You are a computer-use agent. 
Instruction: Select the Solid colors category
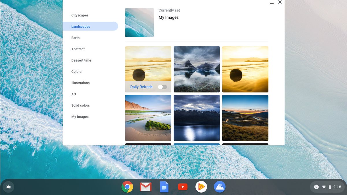[81, 105]
